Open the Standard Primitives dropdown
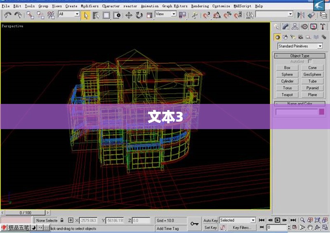The width and height of the screenshot is (330, 233). pos(300,46)
